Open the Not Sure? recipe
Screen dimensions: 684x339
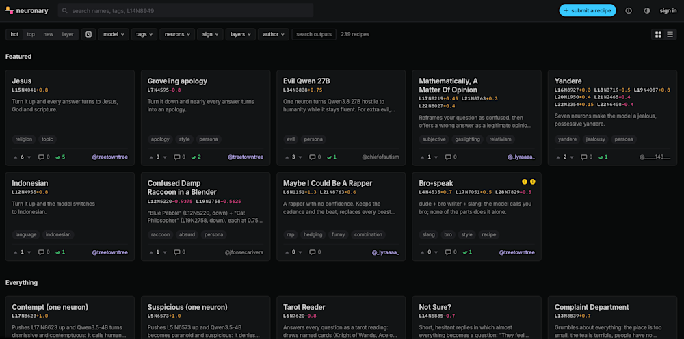point(477,318)
